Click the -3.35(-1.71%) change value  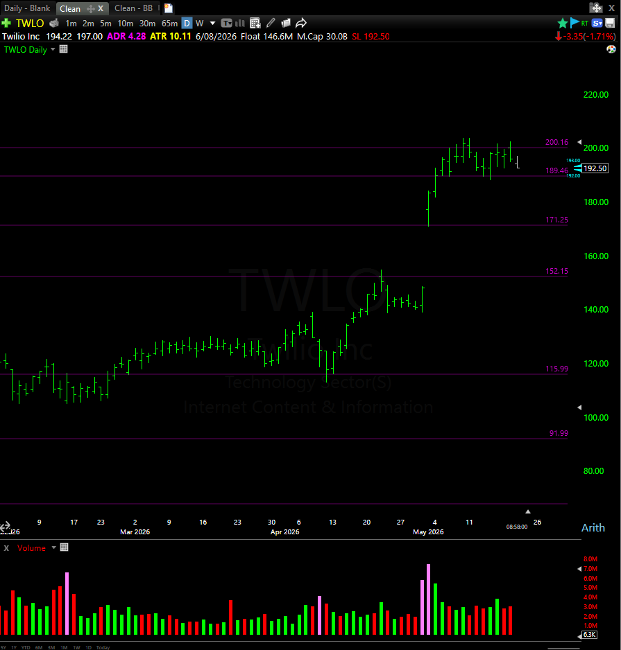tap(588, 37)
